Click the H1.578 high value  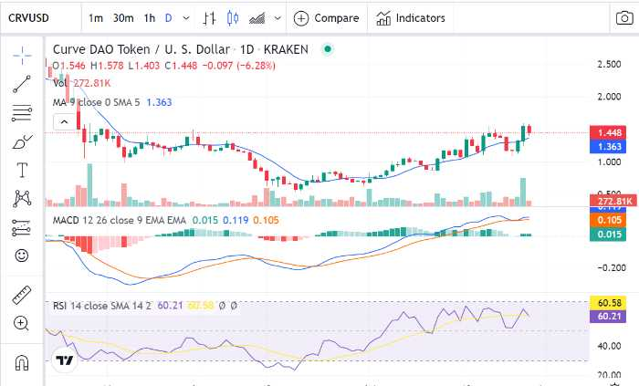[107, 66]
